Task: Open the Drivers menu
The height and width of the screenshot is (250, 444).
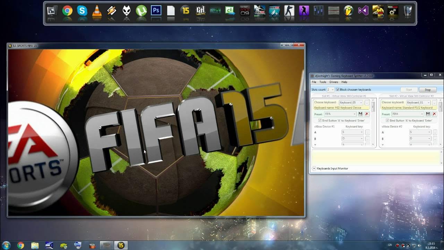Action: click(x=334, y=82)
